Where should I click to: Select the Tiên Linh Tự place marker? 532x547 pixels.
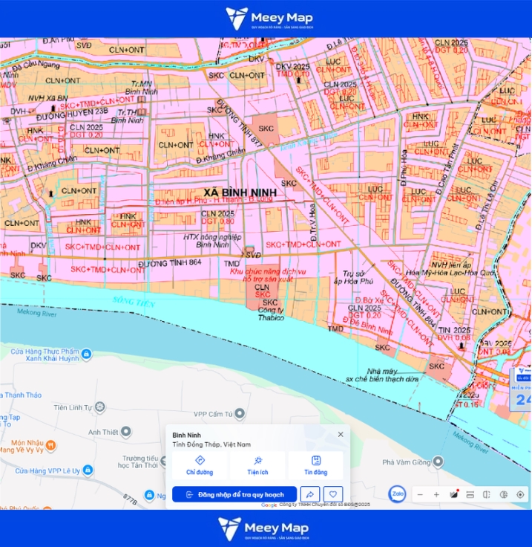(x=100, y=407)
